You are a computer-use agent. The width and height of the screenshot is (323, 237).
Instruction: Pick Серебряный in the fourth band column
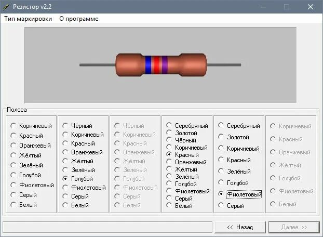click(x=187, y=126)
